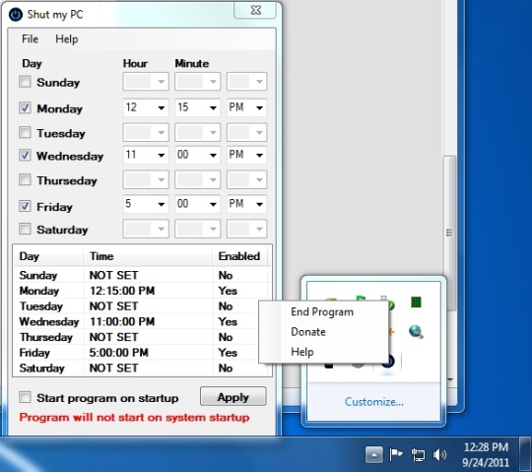Image resolution: width=532 pixels, height=472 pixels.
Task: Enable the Tuesday checkbox
Action: [x=25, y=132]
